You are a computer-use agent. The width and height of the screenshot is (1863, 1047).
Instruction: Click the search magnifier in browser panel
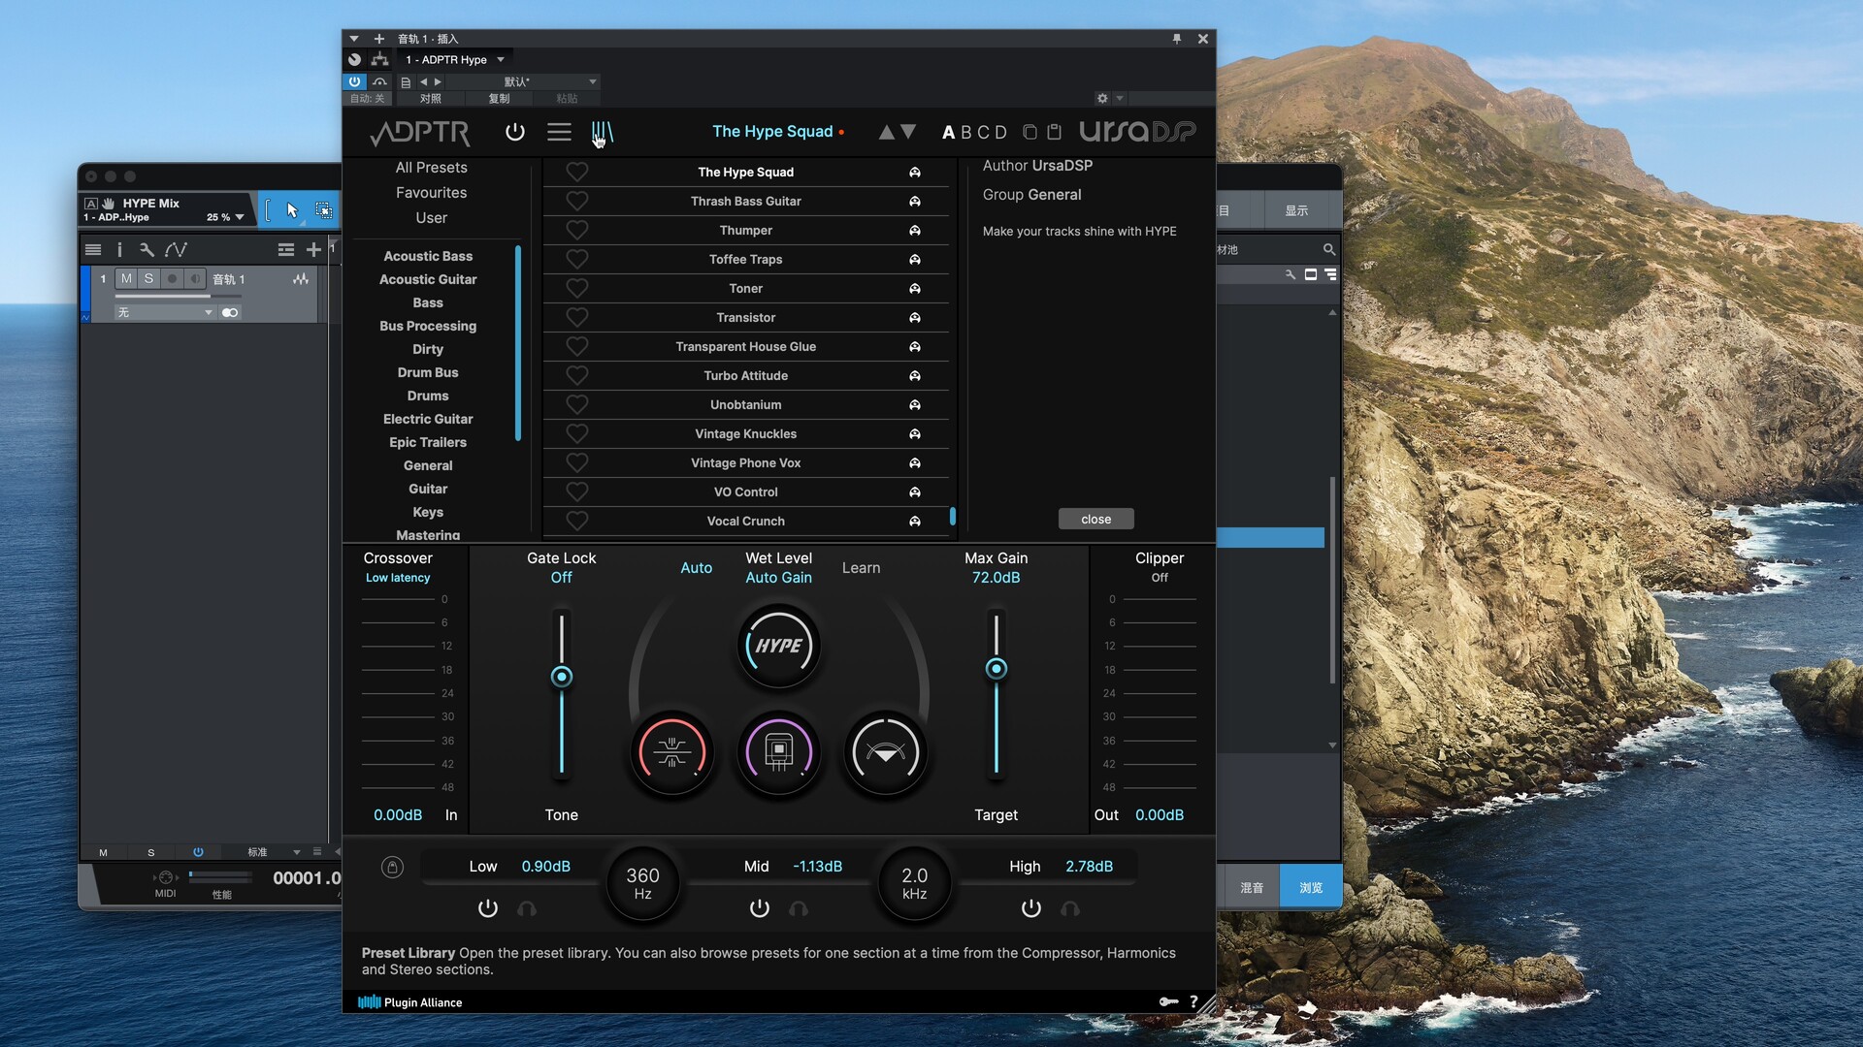click(x=1329, y=250)
